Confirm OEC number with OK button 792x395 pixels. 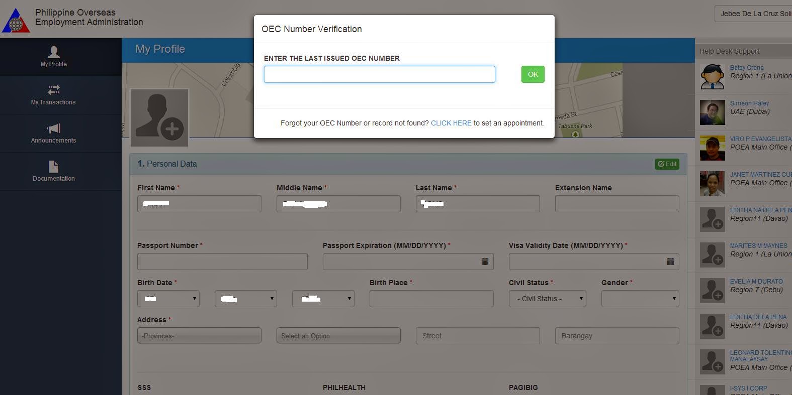pyautogui.click(x=533, y=74)
